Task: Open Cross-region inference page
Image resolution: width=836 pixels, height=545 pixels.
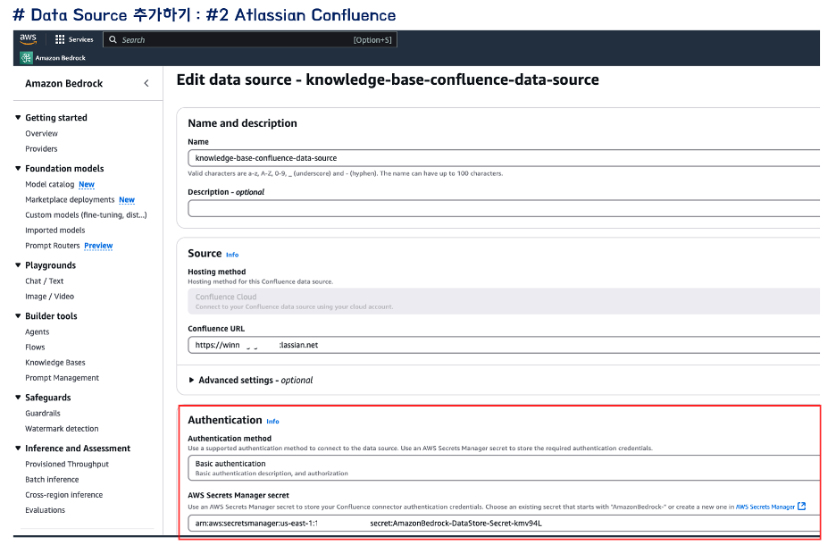Action: pos(64,495)
